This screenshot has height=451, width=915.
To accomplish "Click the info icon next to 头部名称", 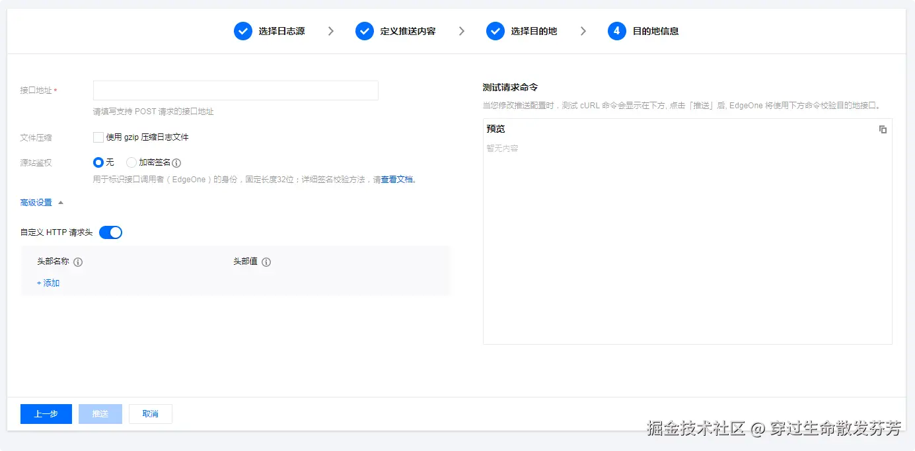I will 77,261.
